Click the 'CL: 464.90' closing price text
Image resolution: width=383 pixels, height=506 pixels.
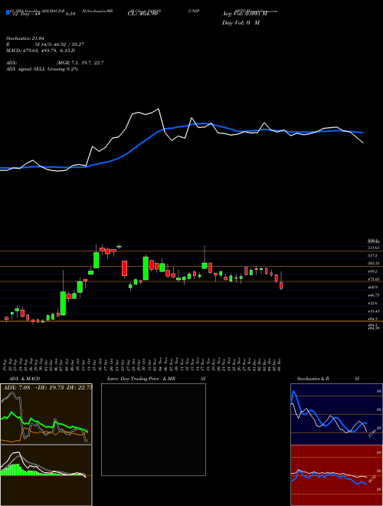pos(142,15)
